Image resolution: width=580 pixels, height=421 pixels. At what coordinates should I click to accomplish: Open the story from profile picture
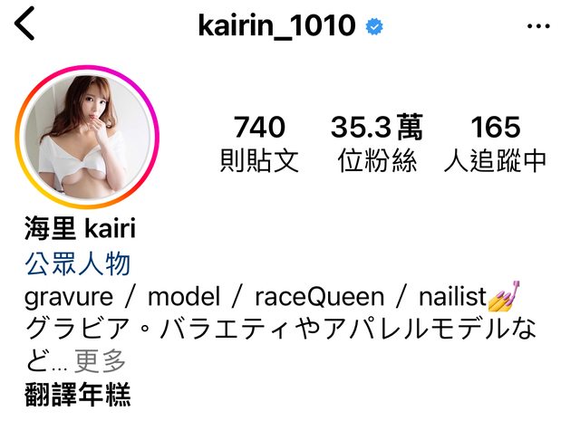[x=87, y=137]
